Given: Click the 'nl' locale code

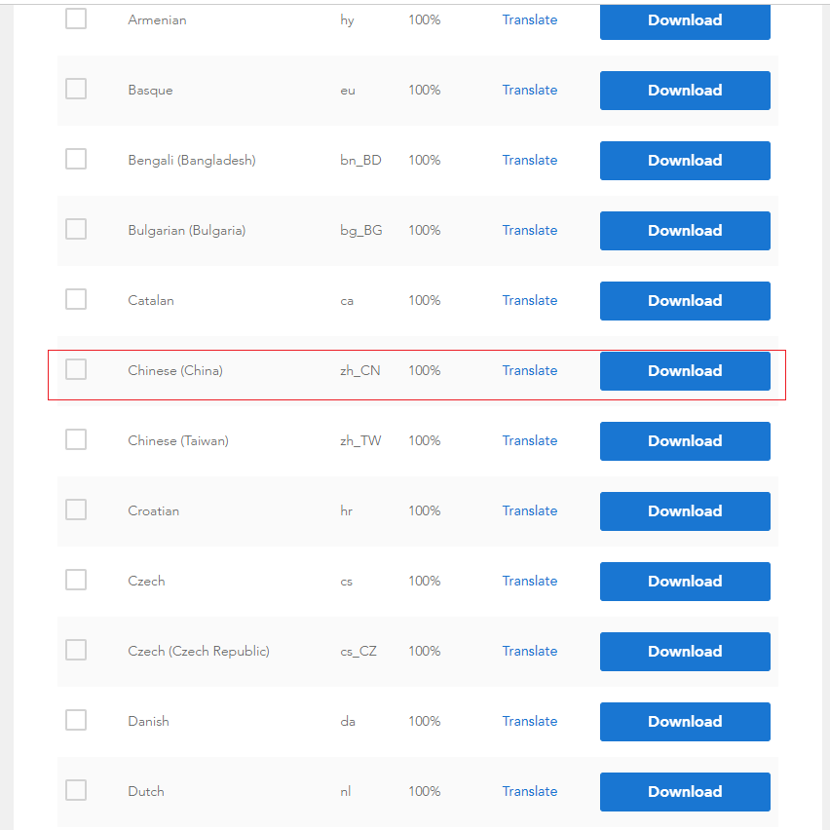Looking at the screenshot, I should [x=346, y=791].
